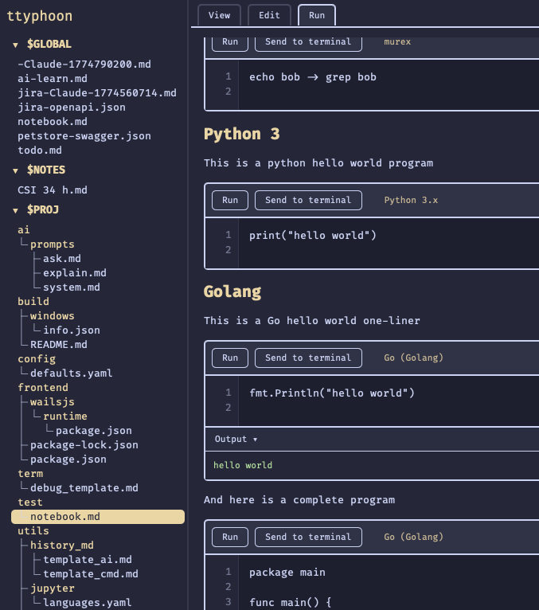Viewport: 539px width, 610px height.
Task: Switch to the Edit tab
Action: [x=269, y=15]
